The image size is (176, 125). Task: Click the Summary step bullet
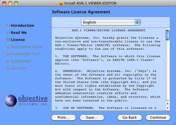(8, 68)
